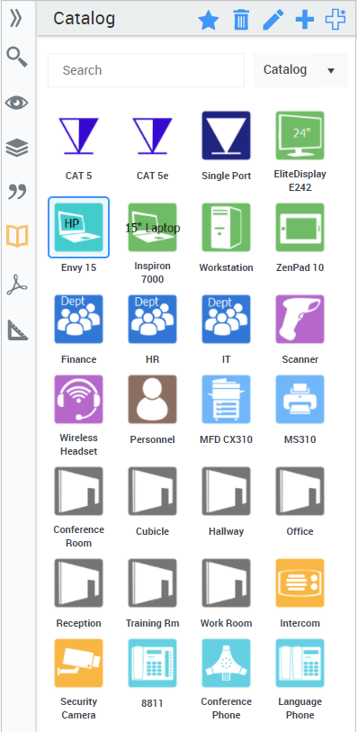Focus the catalog Search field
The image size is (358, 732).
pyautogui.click(x=146, y=70)
